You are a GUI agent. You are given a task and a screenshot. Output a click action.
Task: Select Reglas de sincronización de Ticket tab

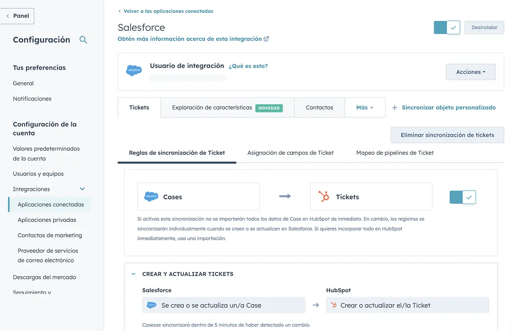(x=177, y=153)
